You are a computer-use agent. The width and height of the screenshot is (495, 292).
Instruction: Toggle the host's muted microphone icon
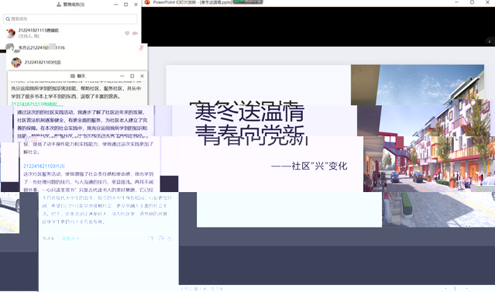[135, 33]
